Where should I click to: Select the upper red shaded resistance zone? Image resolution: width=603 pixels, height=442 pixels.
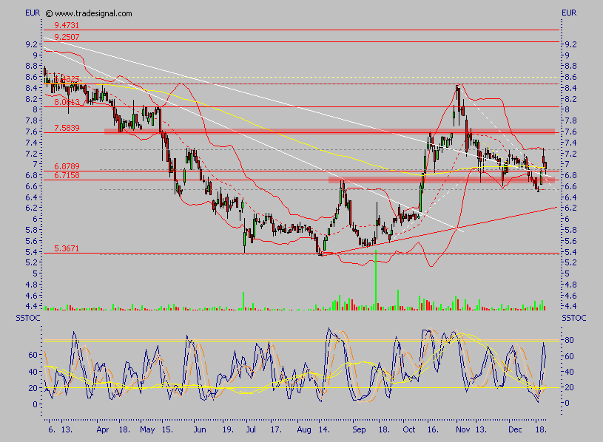click(329, 132)
